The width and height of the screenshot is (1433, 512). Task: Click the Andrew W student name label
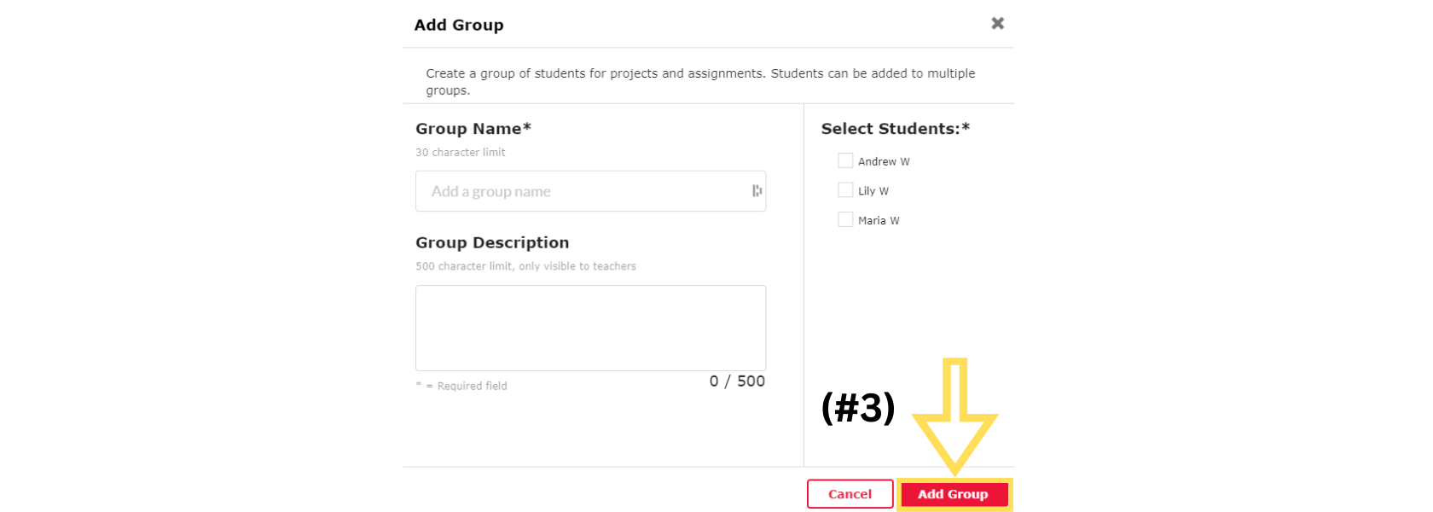(x=884, y=161)
